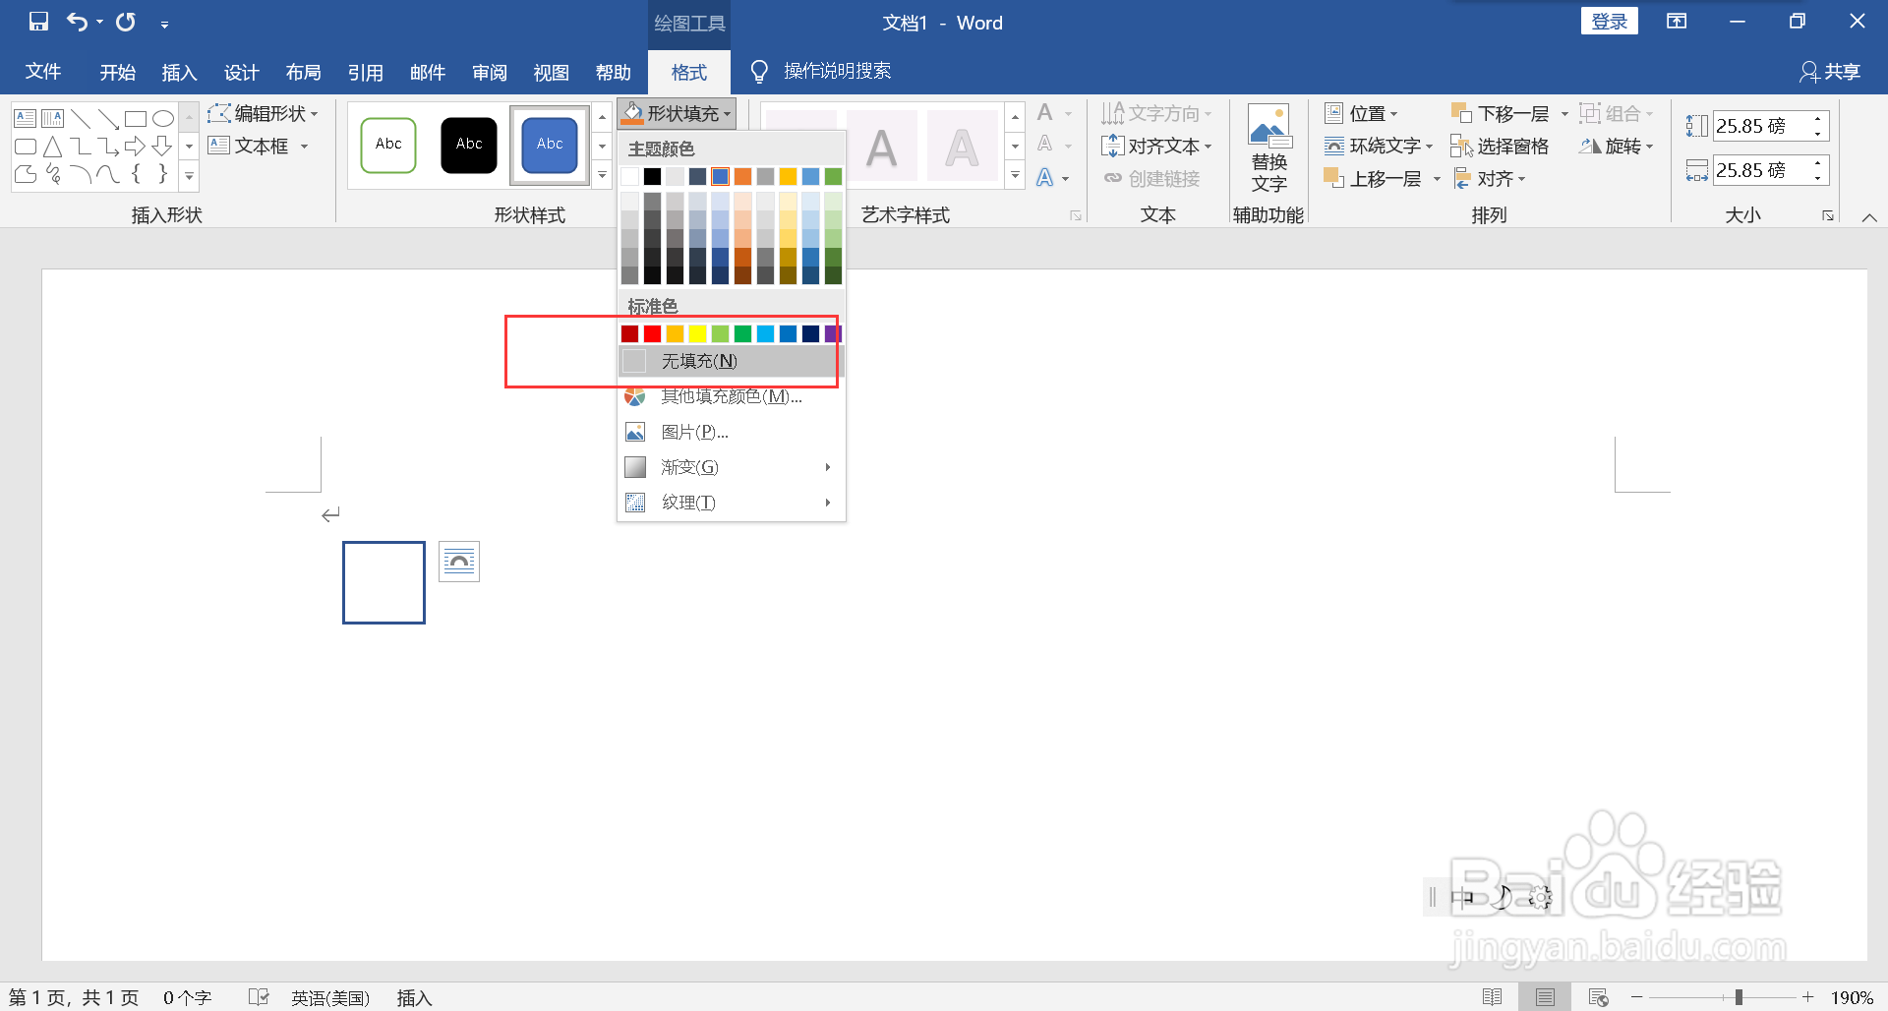Select the right arrow block shape
The image size is (1888, 1011).
[136, 147]
